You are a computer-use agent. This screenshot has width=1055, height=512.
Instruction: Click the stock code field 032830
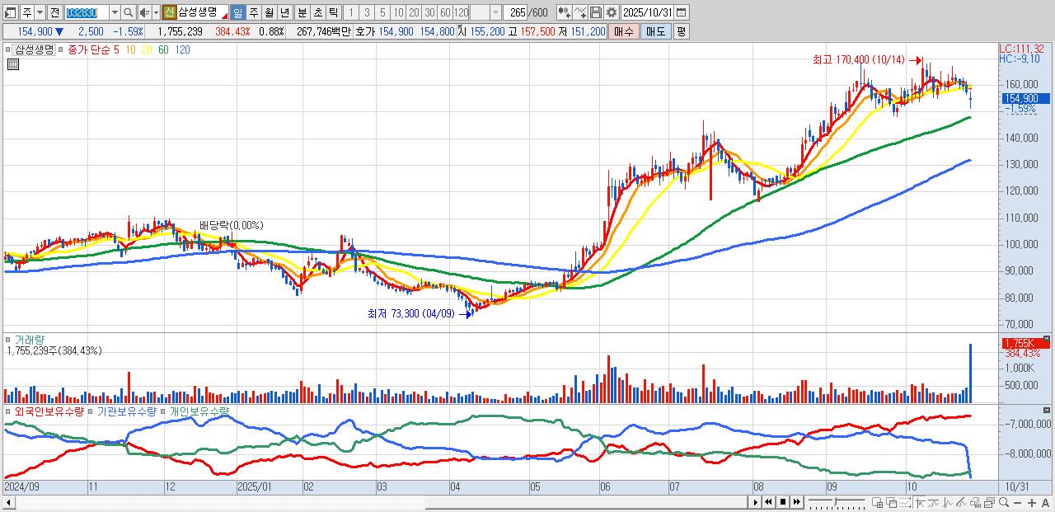pyautogui.click(x=86, y=12)
